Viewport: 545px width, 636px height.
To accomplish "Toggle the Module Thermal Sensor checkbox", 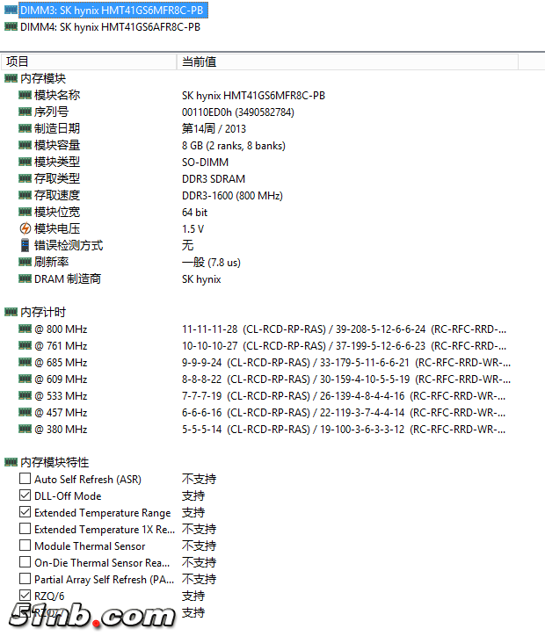I will pyautogui.click(x=25, y=546).
